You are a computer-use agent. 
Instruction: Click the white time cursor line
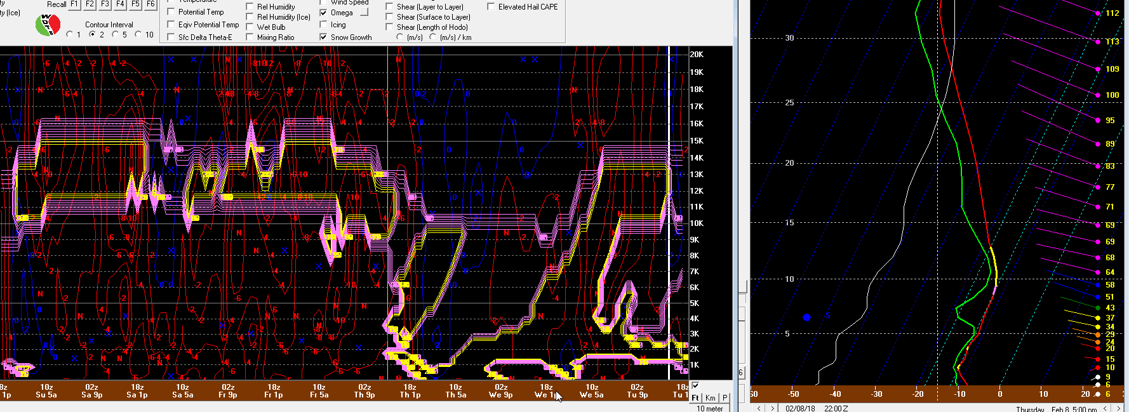click(669, 213)
